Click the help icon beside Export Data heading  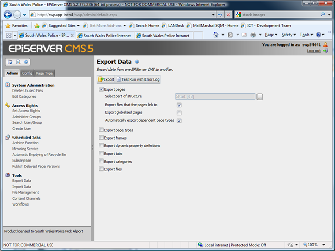pos(137,62)
